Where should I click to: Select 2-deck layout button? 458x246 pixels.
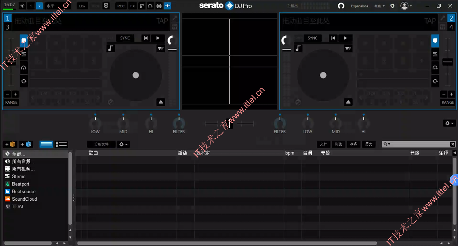[x=40, y=6]
